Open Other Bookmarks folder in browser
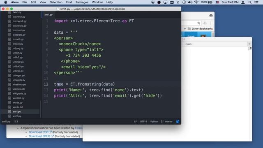The width and height of the screenshot is (263, 148). click(200, 29)
